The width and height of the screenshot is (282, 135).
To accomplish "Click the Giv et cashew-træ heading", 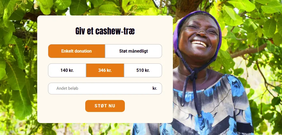I will 105,31.
